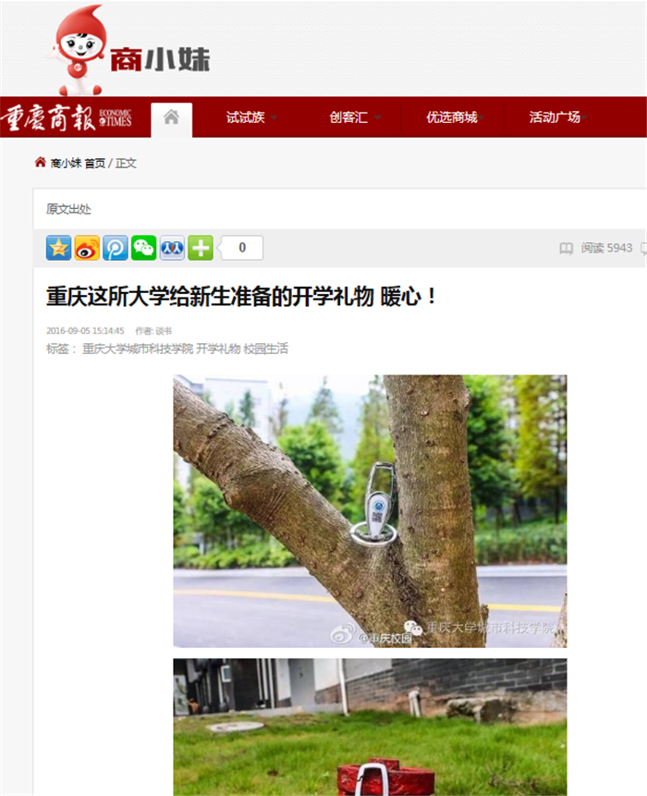Click the 重庆商报 Economic Times logo

pos(67,117)
